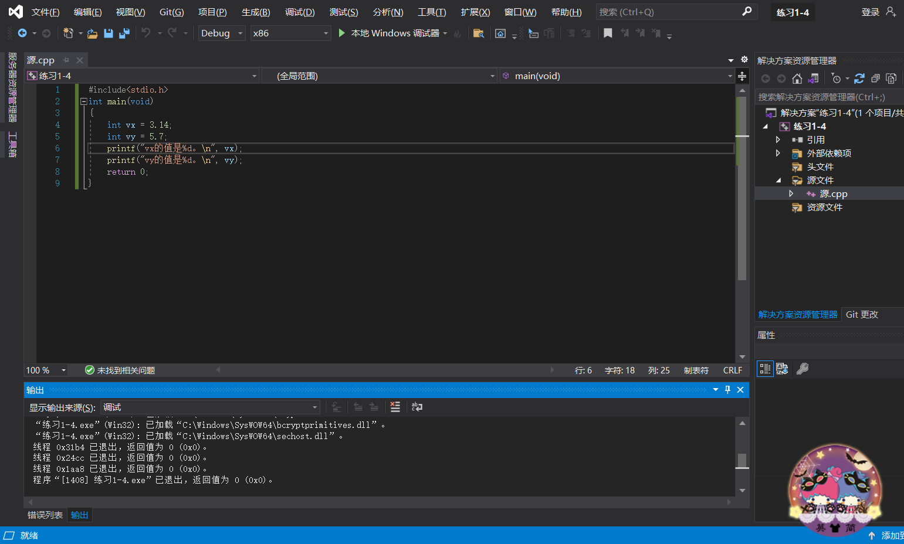
Task: Open the 生成(B) menu
Action: click(256, 12)
